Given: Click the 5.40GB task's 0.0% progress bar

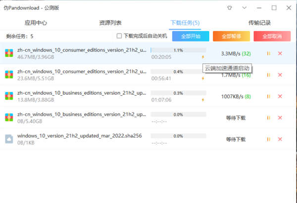Looking at the screenshot, I should coord(178,115).
